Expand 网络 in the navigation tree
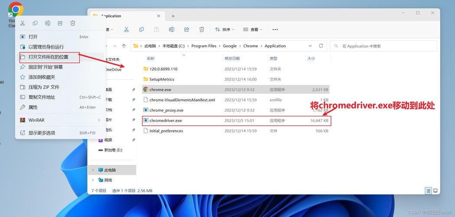Image resolution: width=455 pixels, height=217 pixels. point(93,180)
